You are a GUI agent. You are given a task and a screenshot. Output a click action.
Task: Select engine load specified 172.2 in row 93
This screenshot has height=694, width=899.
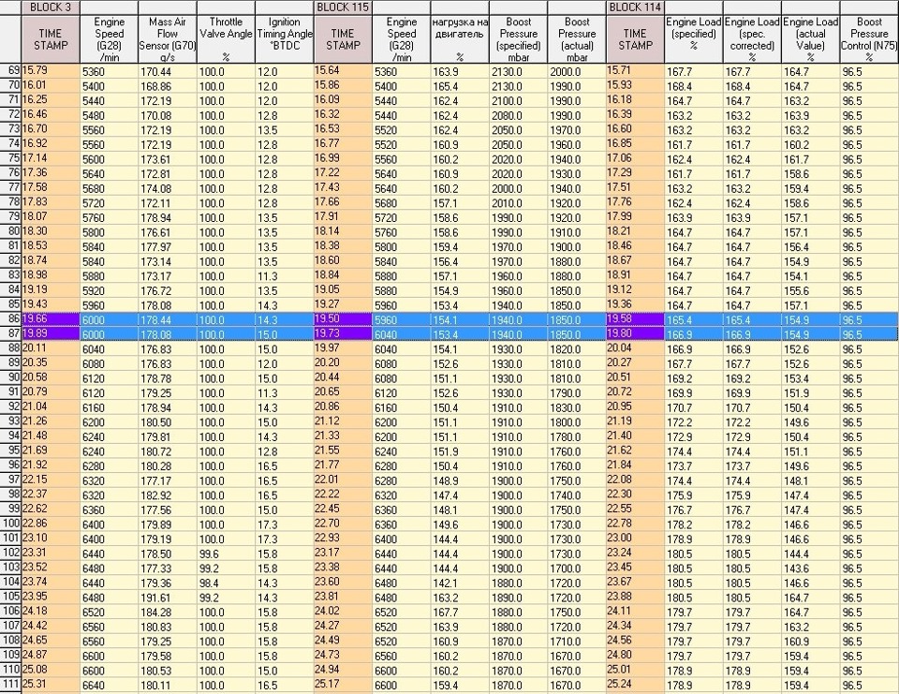(694, 422)
